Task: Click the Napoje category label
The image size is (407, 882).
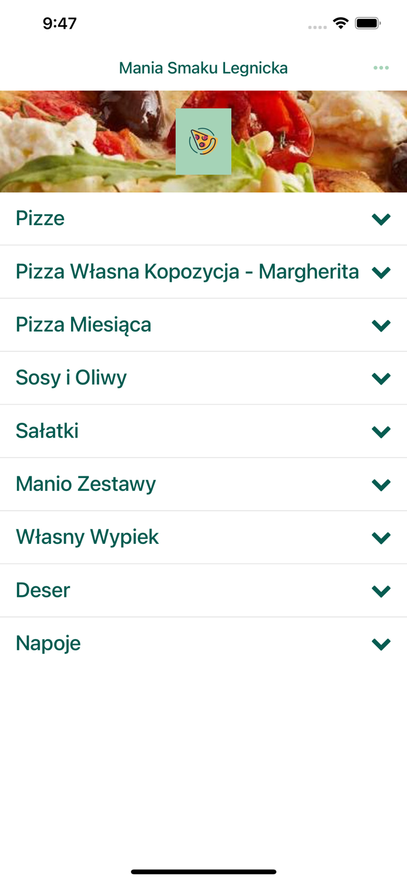Action: (x=48, y=643)
